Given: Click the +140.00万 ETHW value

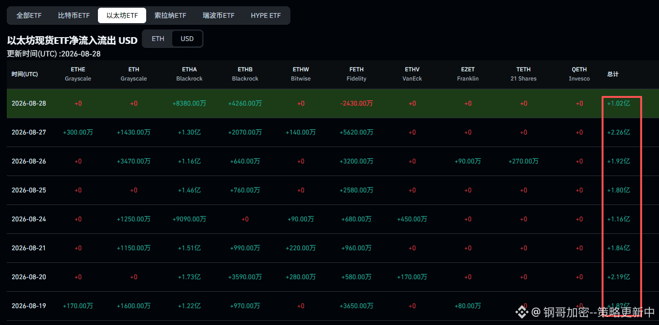Looking at the screenshot, I should pos(301,132).
